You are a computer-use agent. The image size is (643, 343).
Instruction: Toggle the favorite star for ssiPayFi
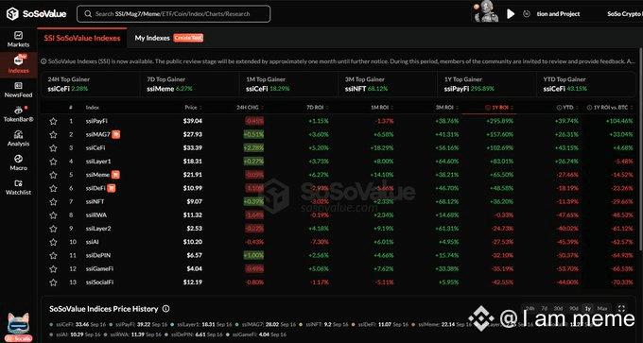pyautogui.click(x=53, y=121)
